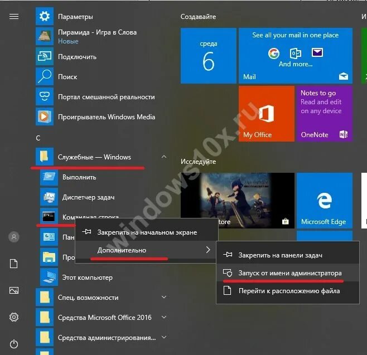Open the Подключить app icon

coord(45,56)
